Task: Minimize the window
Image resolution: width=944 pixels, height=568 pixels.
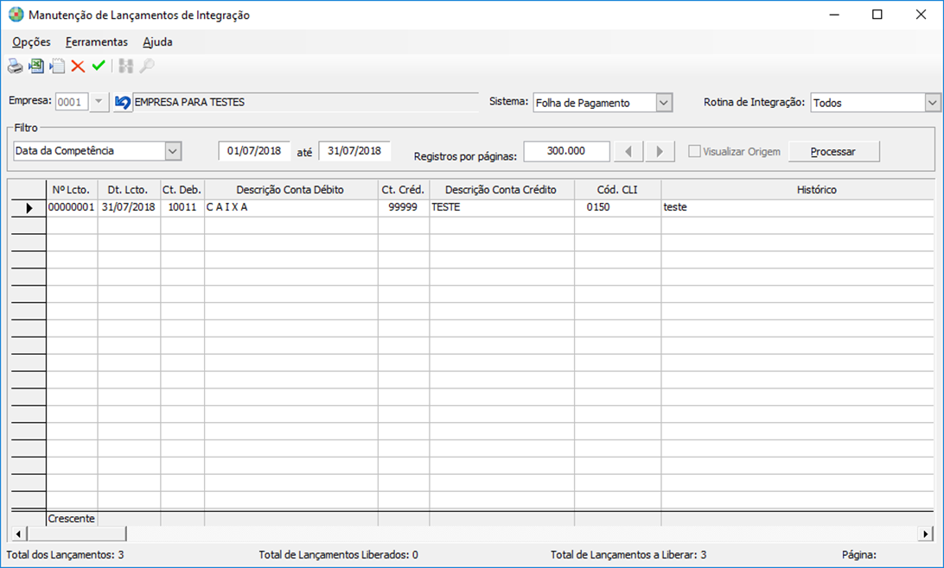Action: point(834,15)
